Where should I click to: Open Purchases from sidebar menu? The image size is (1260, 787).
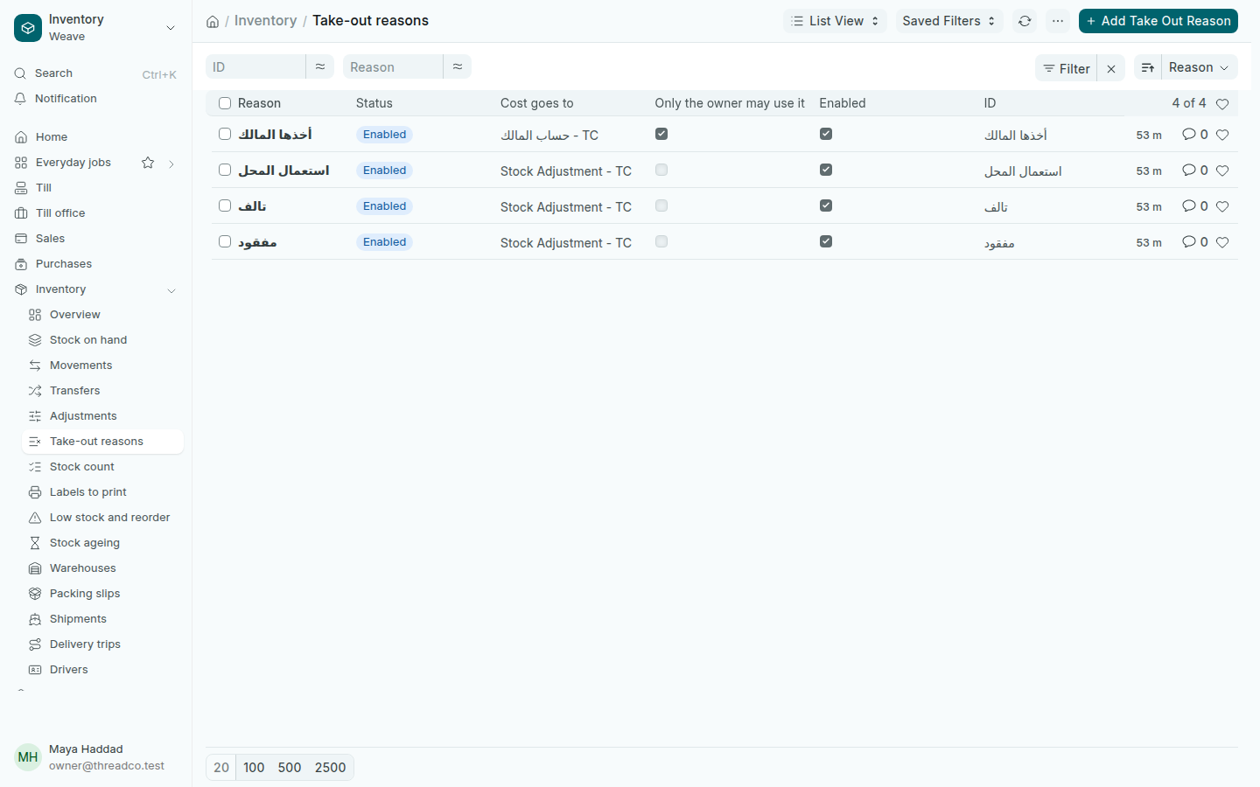coord(96,264)
